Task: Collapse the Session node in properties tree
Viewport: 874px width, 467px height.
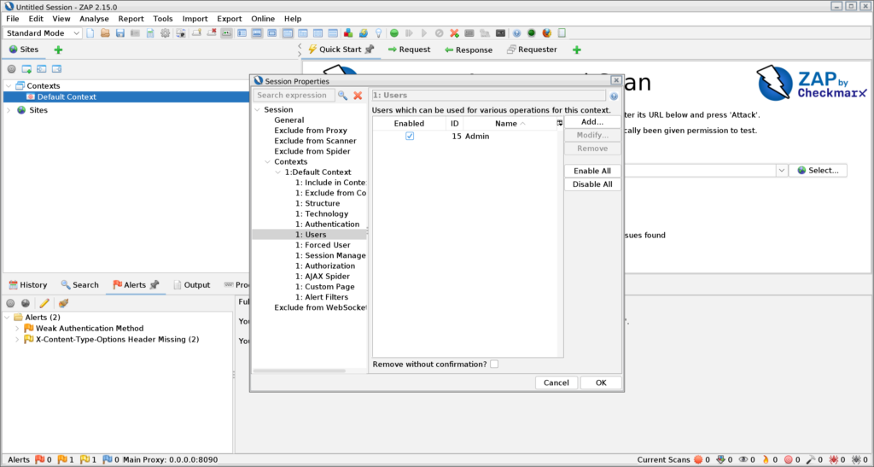Action: click(x=257, y=110)
